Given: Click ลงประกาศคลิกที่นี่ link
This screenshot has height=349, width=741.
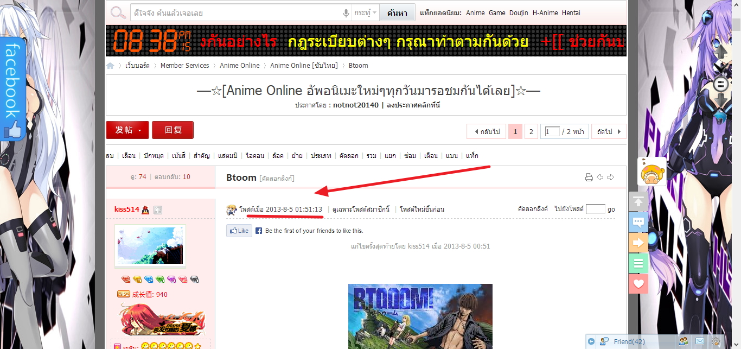Looking at the screenshot, I should [x=413, y=105].
